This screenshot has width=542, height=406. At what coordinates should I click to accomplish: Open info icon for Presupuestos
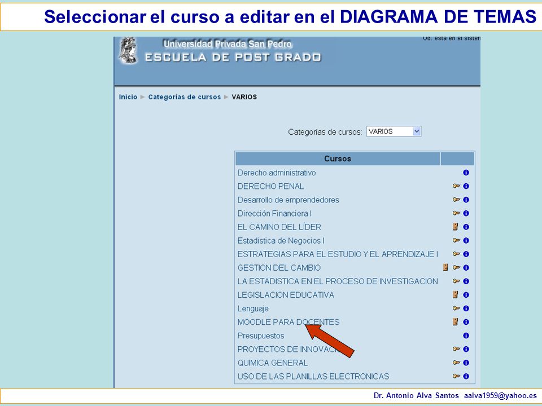466,336
